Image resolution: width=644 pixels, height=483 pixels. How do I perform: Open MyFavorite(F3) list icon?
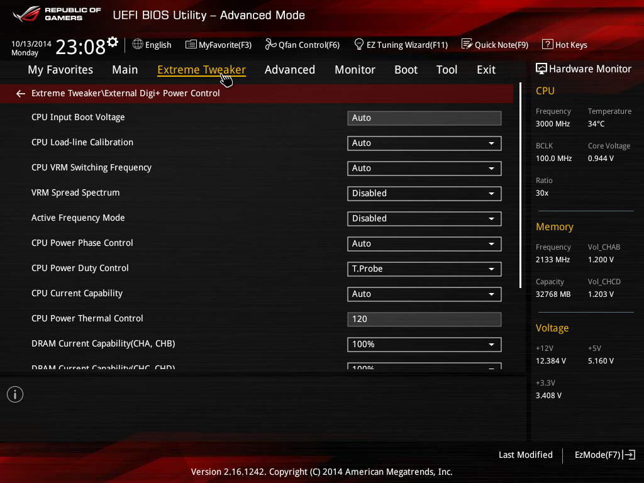coord(191,45)
